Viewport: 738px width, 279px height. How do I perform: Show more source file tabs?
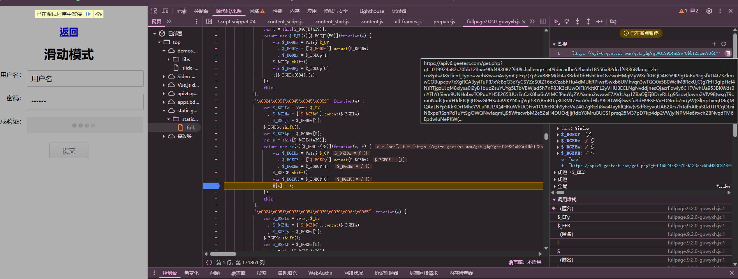pyautogui.click(x=532, y=21)
